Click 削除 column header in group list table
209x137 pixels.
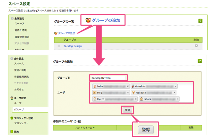pos(196,40)
